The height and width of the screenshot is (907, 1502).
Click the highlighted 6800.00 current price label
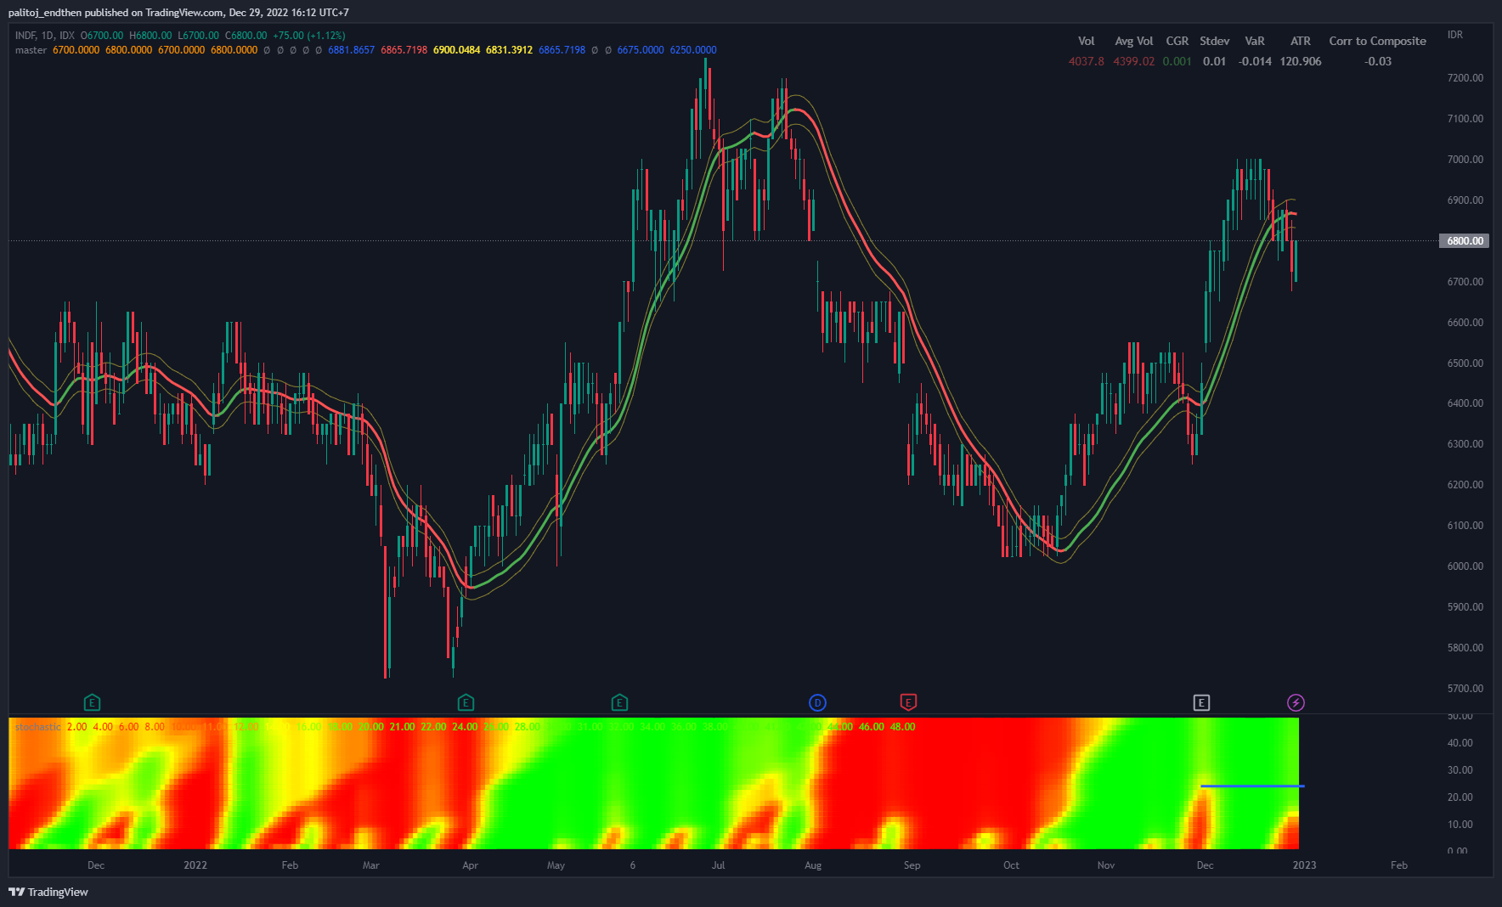[1465, 241]
